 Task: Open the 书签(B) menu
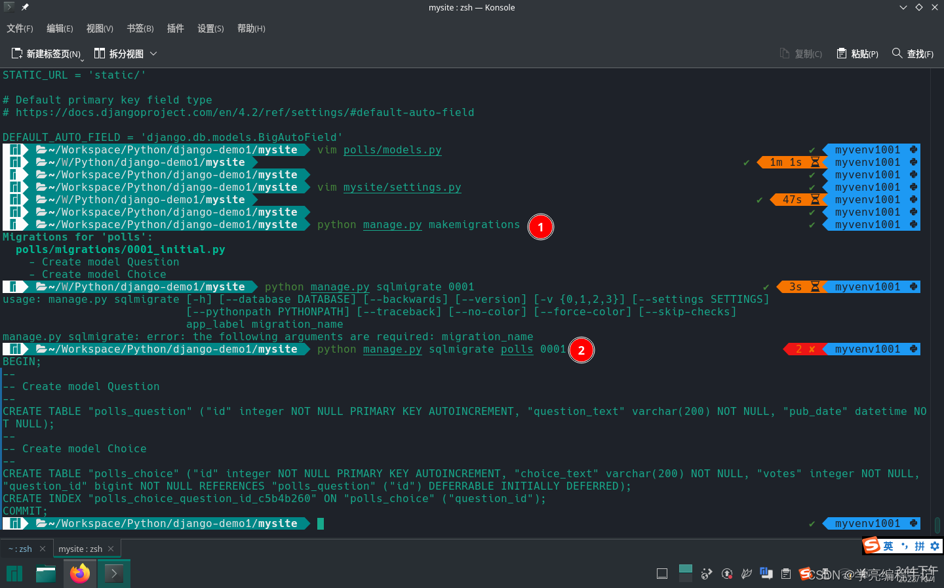(140, 28)
